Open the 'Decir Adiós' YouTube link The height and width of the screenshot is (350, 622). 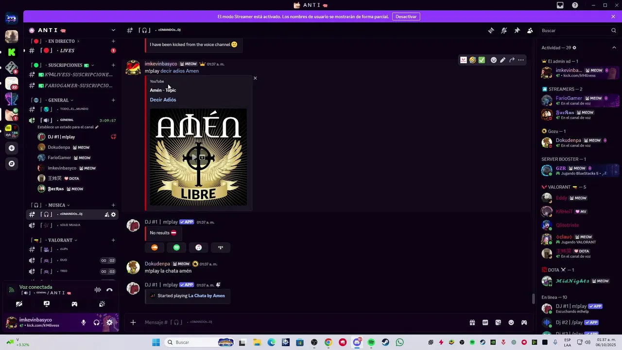click(x=163, y=100)
